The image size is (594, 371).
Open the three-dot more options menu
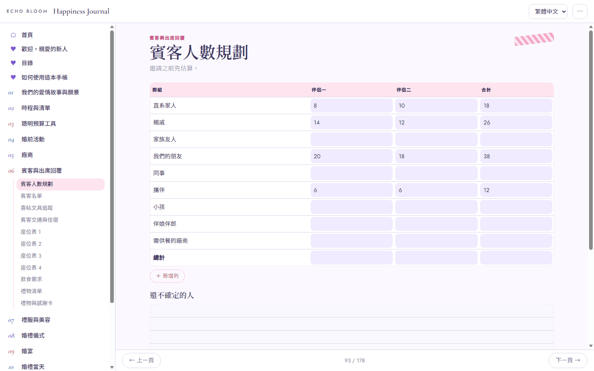580,12
